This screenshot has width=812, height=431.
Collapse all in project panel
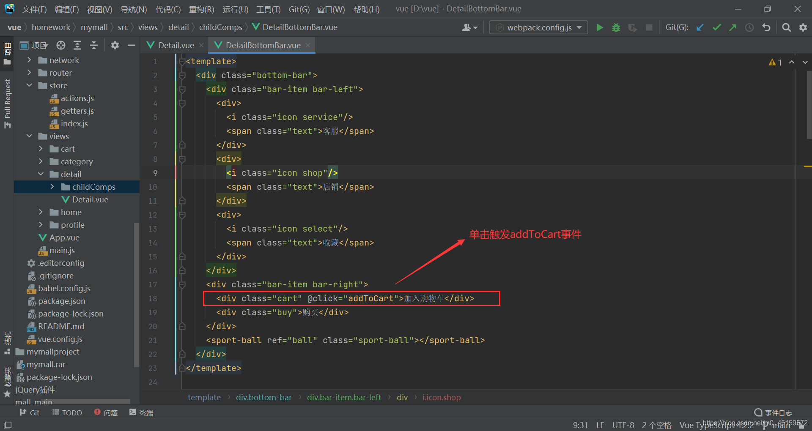pos(94,45)
